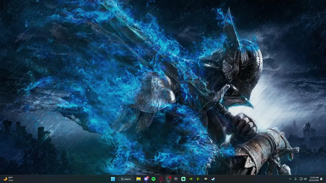Open the NVIDIA app from the taskbar

(191, 179)
